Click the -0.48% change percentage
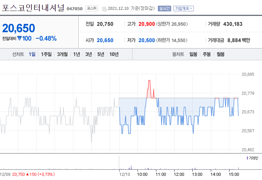The width and height of the screenshot is (262, 180). [x=46, y=39]
